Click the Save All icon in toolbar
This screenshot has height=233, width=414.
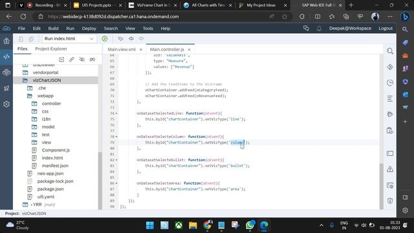point(31,39)
